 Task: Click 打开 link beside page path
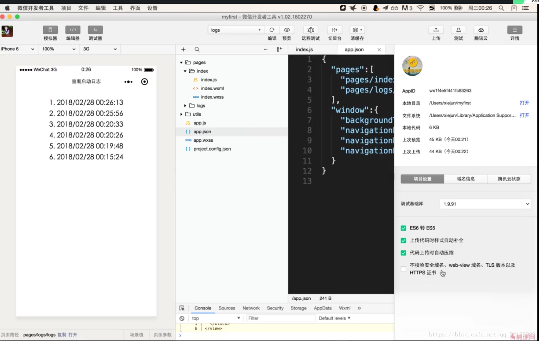coord(73,335)
